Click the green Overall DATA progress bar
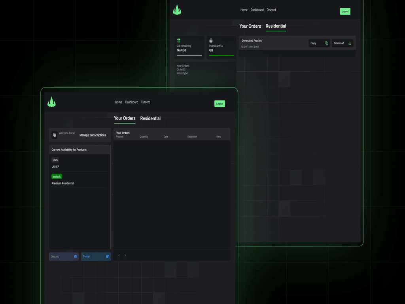405x304 pixels. (221, 55)
